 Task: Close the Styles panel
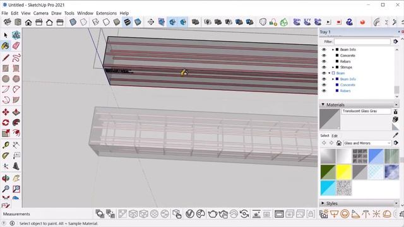(x=396, y=203)
